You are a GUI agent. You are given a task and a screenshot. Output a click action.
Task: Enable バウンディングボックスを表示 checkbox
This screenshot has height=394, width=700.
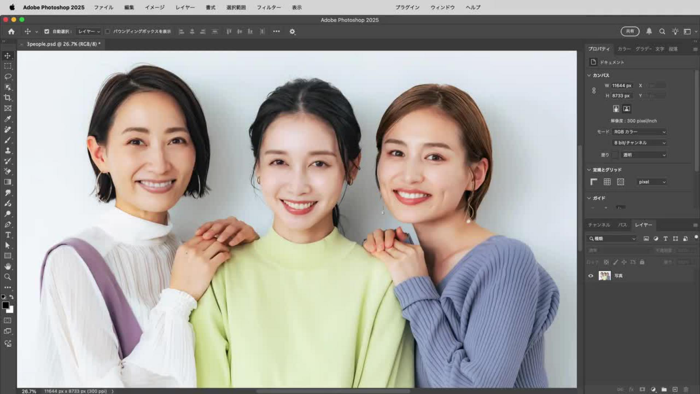(x=108, y=32)
